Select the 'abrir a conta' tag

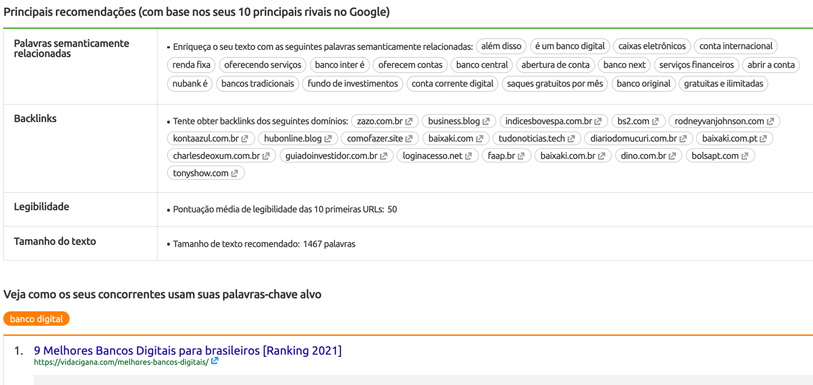[771, 65]
